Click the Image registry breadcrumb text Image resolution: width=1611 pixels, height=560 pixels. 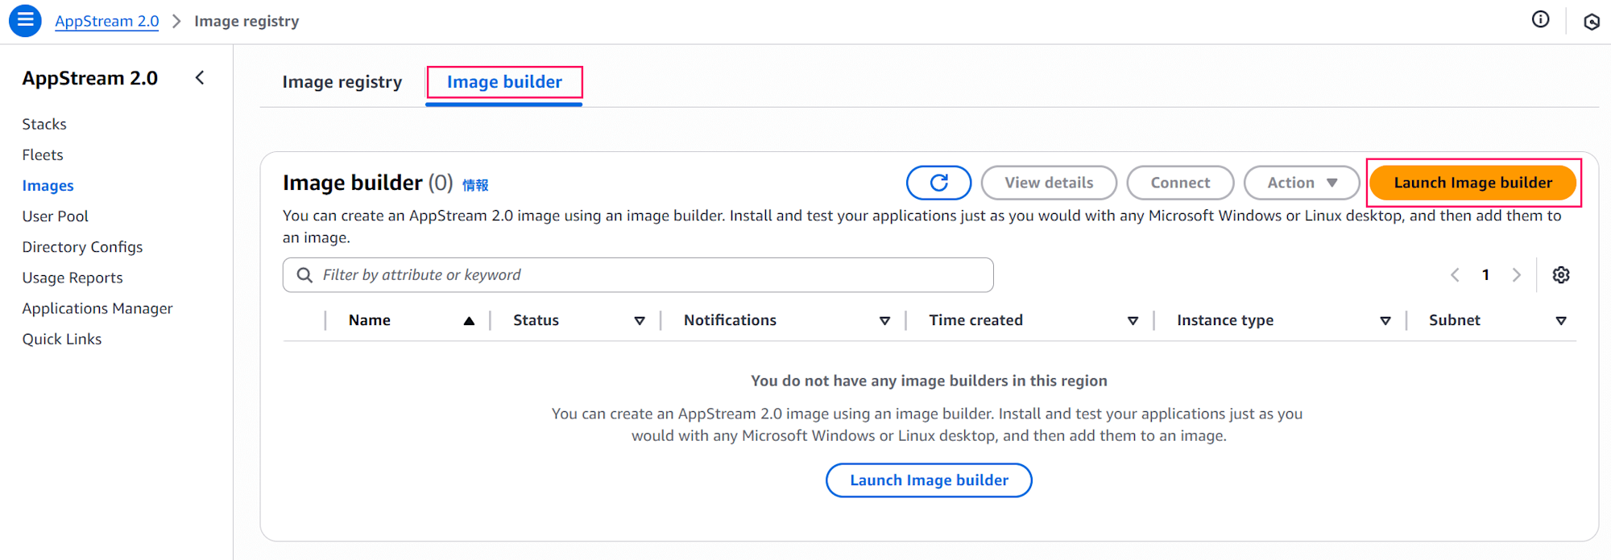tap(246, 21)
